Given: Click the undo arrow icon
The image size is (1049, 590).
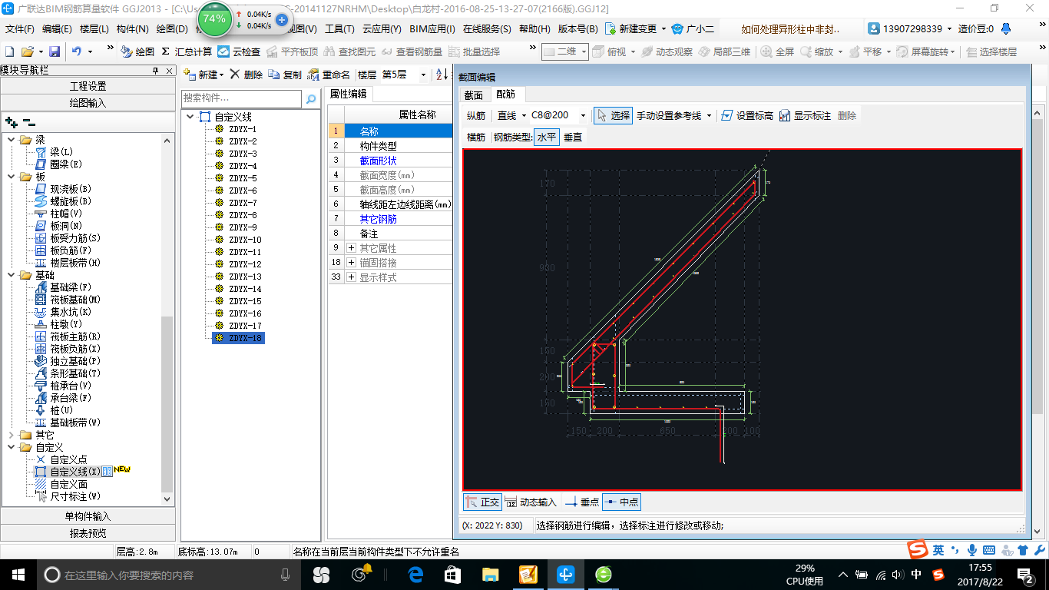Looking at the screenshot, I should (x=77, y=51).
